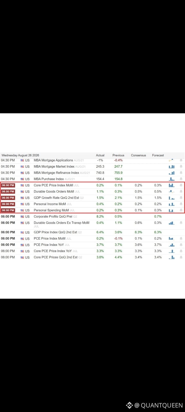Open mini chart for MBA Mortgage Market Index
This screenshot has height=412, width=185.
click(172, 167)
